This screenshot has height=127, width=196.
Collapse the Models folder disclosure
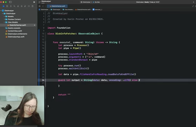(4, 16)
